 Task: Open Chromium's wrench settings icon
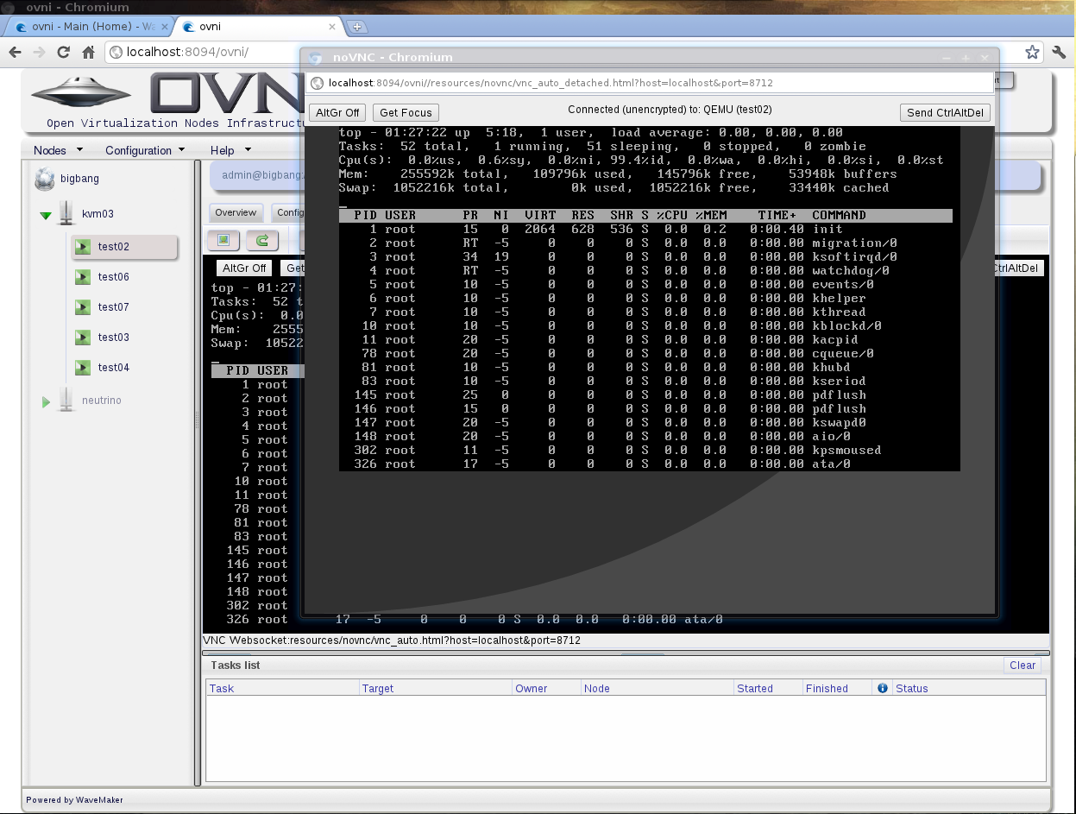1060,52
